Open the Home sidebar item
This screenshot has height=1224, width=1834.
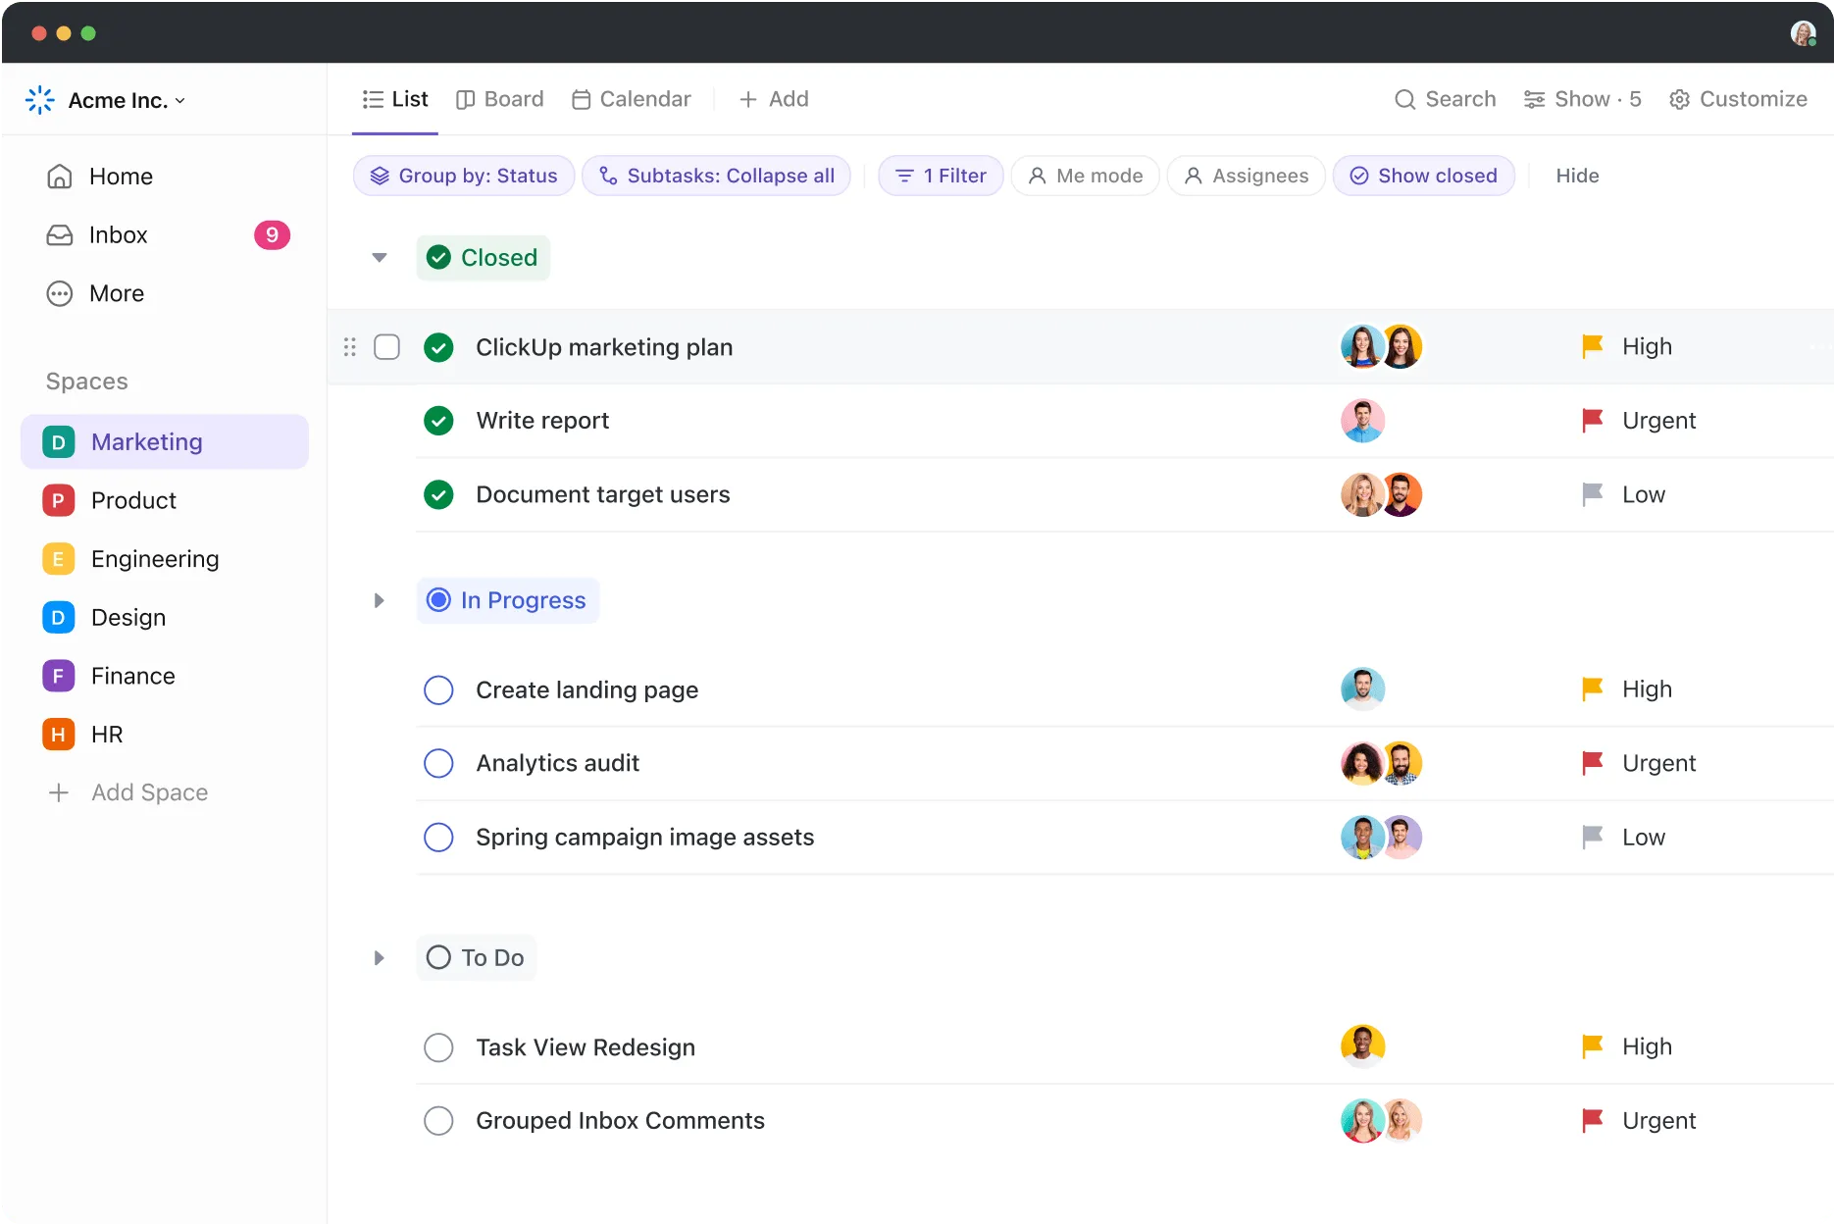click(165, 177)
